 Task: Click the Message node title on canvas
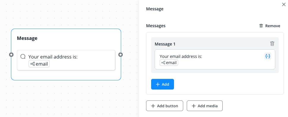coord(27,38)
